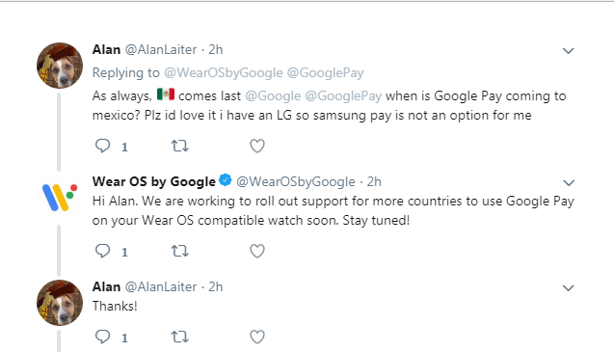Open @WearOSbyGoogle in the Replying to line

pyautogui.click(x=224, y=73)
